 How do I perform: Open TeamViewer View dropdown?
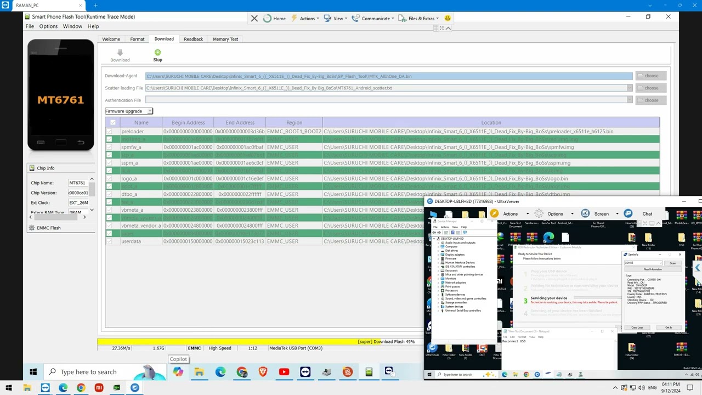click(x=336, y=18)
